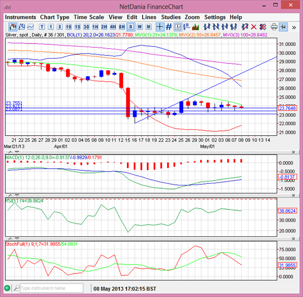Screen dimensions: 303x297
Task: Open the Settings menu
Action: click(215, 17)
